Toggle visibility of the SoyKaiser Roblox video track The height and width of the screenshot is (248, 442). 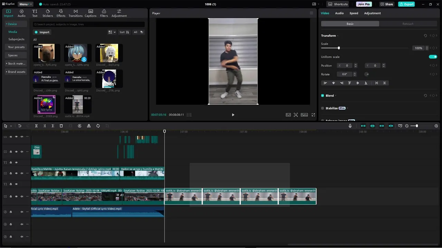coord(16,196)
